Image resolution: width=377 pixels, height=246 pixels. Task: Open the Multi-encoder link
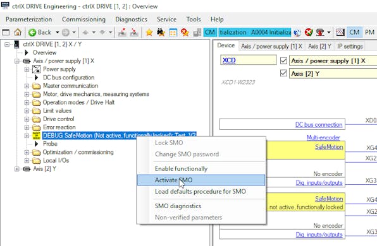323,138
